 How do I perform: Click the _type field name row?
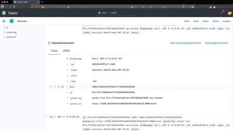click(73, 81)
